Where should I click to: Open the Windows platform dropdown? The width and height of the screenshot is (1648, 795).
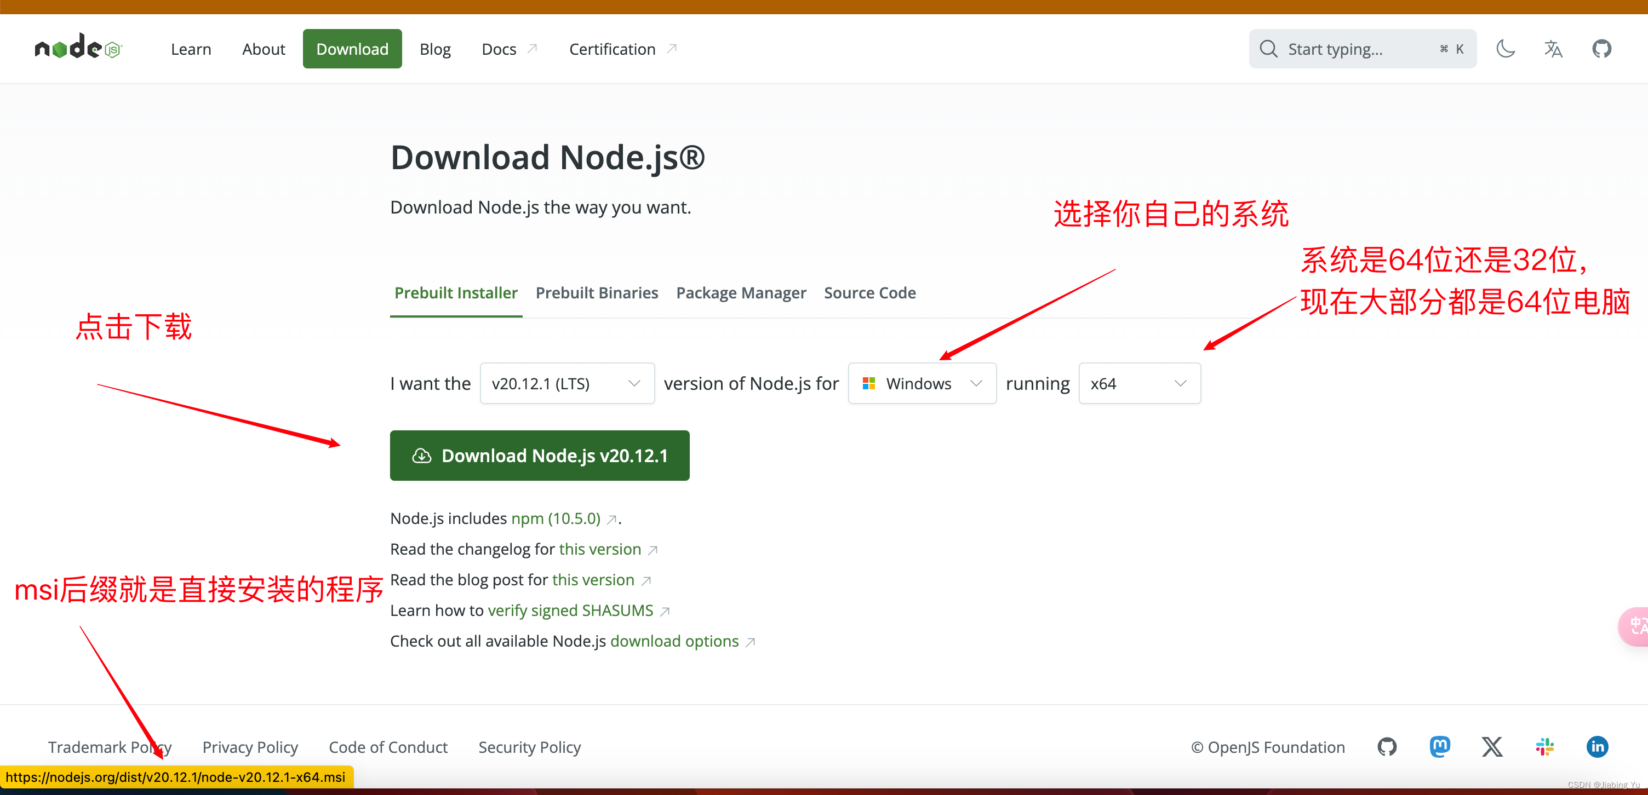pyautogui.click(x=922, y=383)
